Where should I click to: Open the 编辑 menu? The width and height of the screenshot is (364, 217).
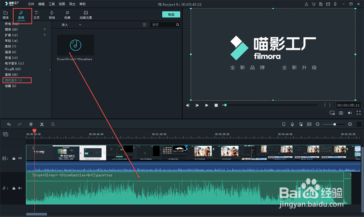click(41, 4)
